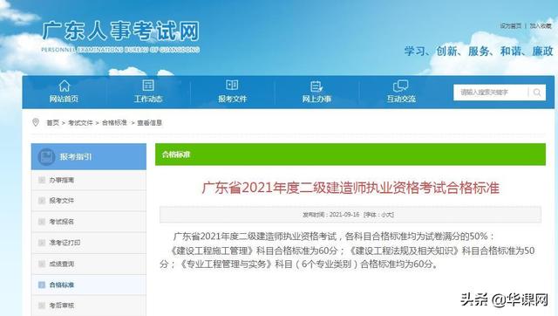Go to 合格标准 in the breadcrumb
Image resolution: width=558 pixels, height=316 pixels.
pos(114,122)
